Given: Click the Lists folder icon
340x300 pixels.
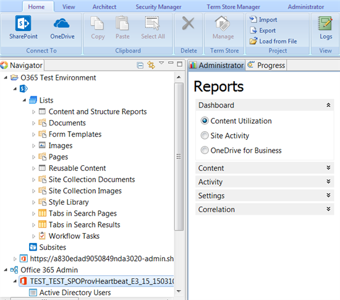Looking at the screenshot, I should pyautogui.click(x=33, y=100).
